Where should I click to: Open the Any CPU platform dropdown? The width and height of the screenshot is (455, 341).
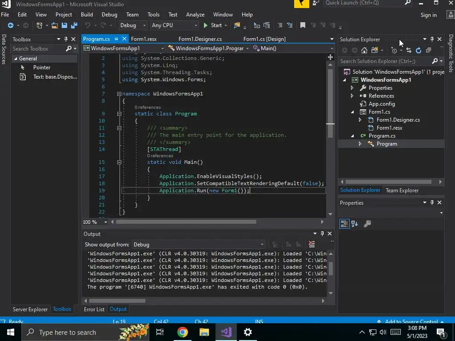pyautogui.click(x=174, y=25)
